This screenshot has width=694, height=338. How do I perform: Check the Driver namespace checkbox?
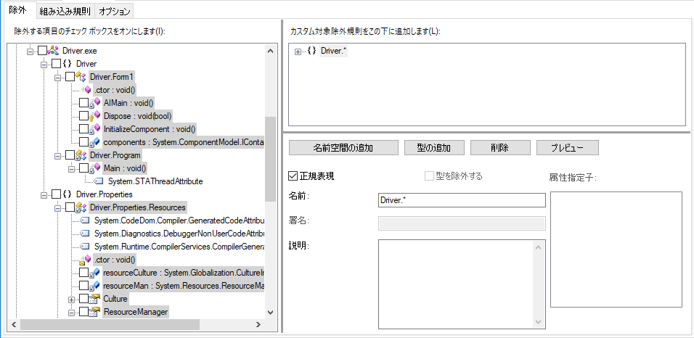click(x=56, y=64)
